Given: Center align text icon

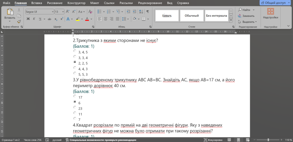Looking at the screenshot, I should coord(106,19).
